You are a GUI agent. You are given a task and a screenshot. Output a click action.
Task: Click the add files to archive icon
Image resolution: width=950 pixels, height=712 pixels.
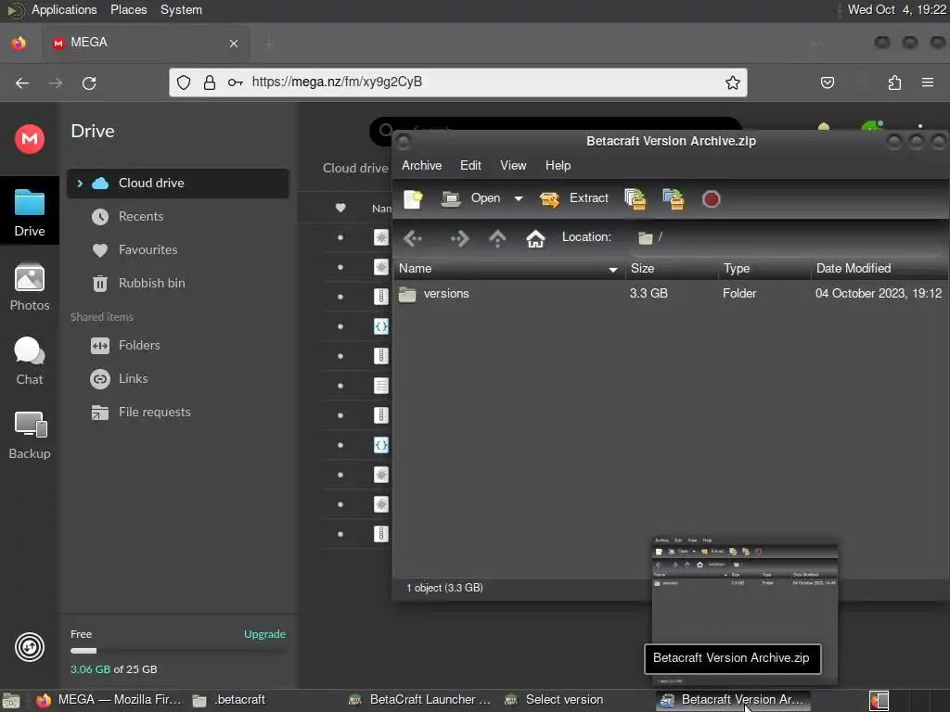635,198
